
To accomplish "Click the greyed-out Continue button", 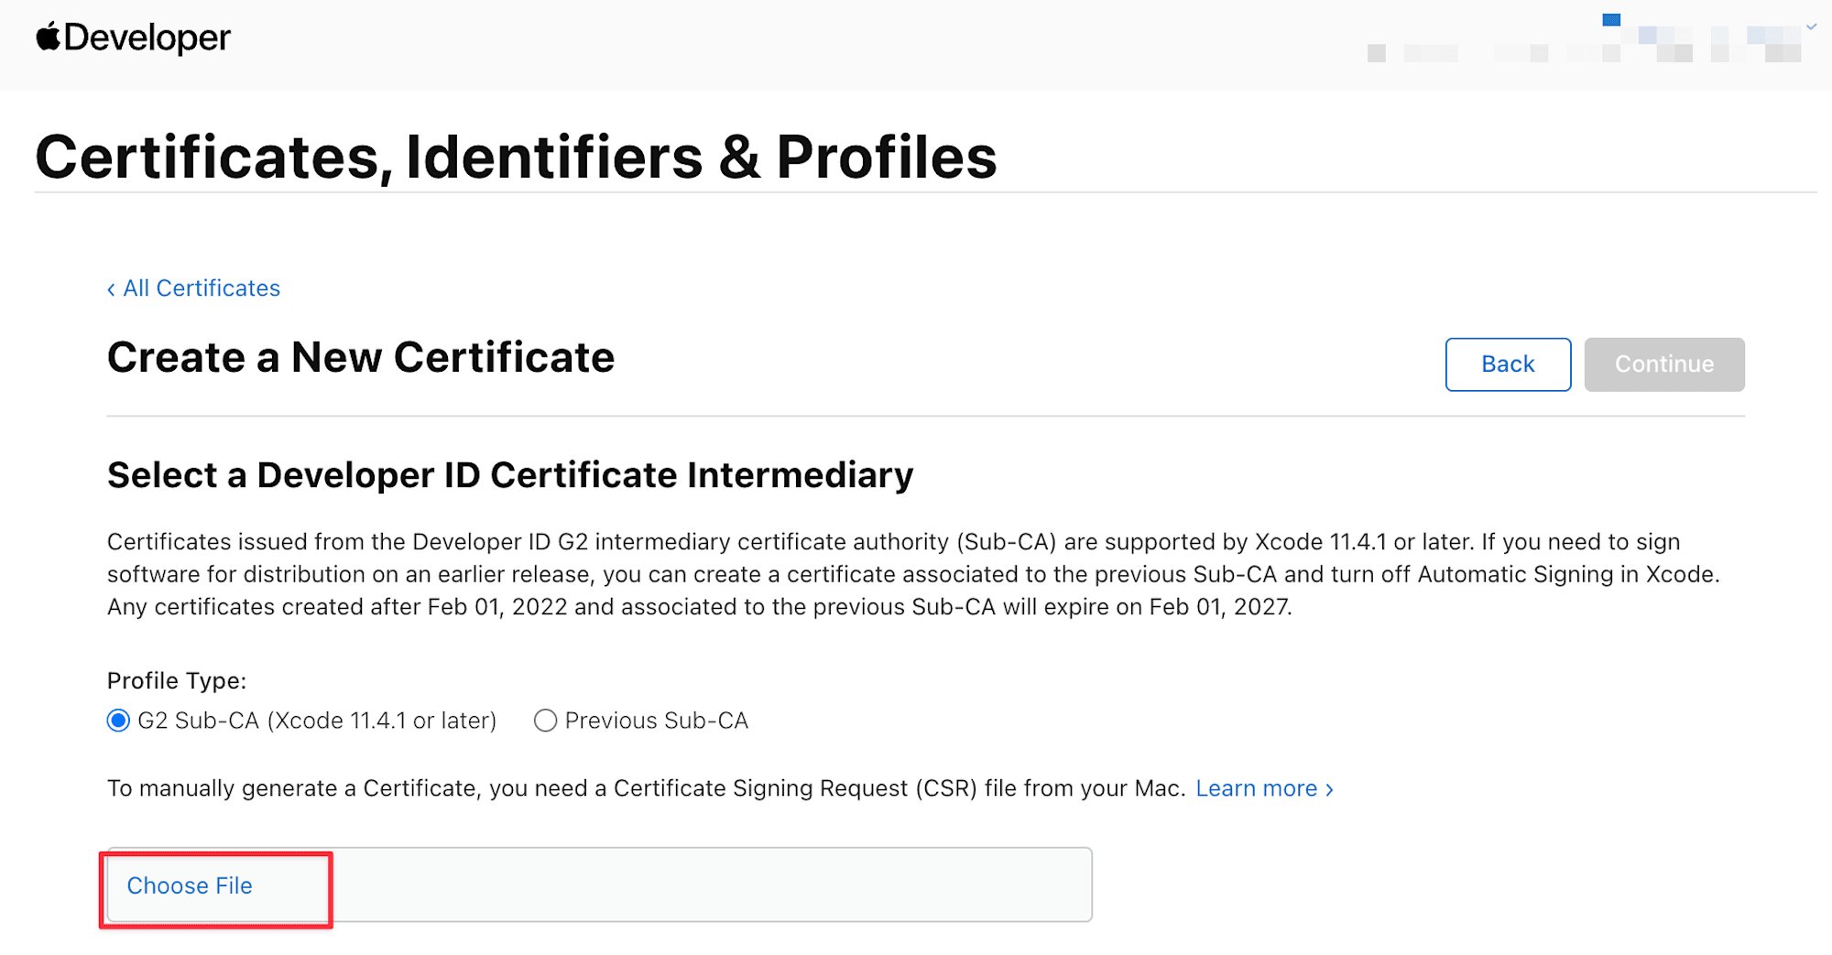I will pyautogui.click(x=1663, y=364).
